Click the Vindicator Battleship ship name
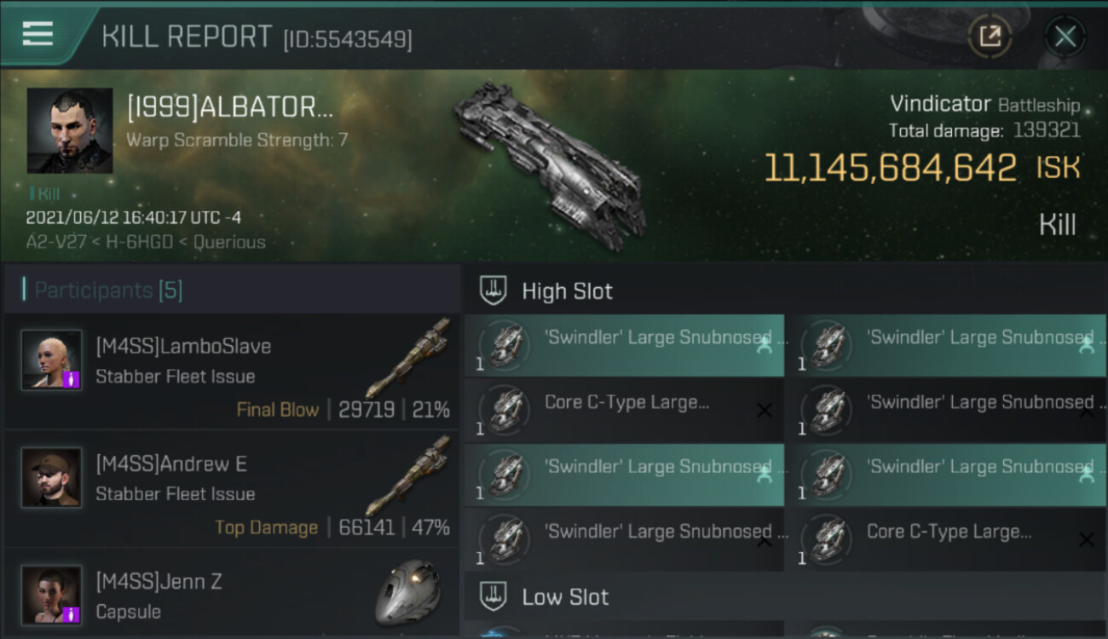Viewport: 1108px width, 639px height. pos(985,105)
